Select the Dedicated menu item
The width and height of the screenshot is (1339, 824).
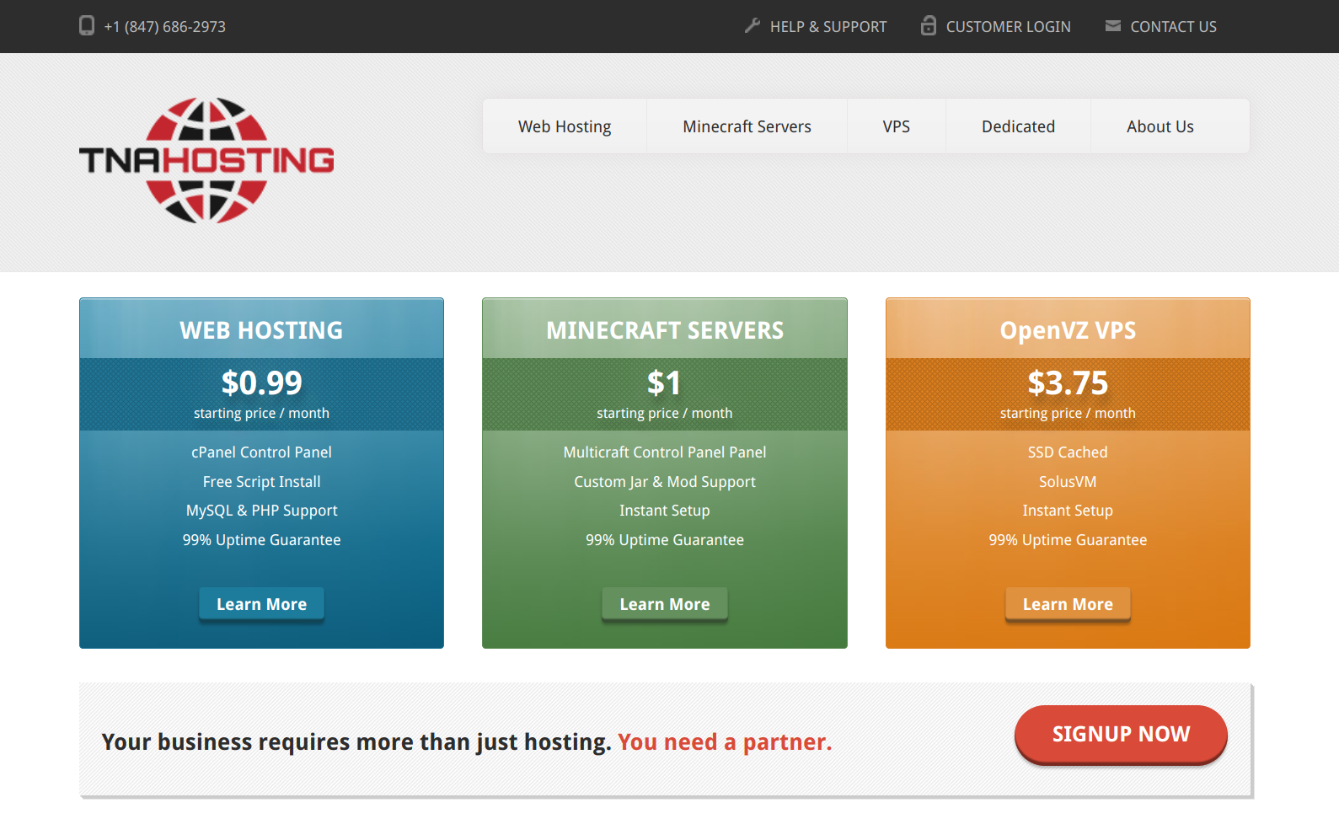(1018, 126)
